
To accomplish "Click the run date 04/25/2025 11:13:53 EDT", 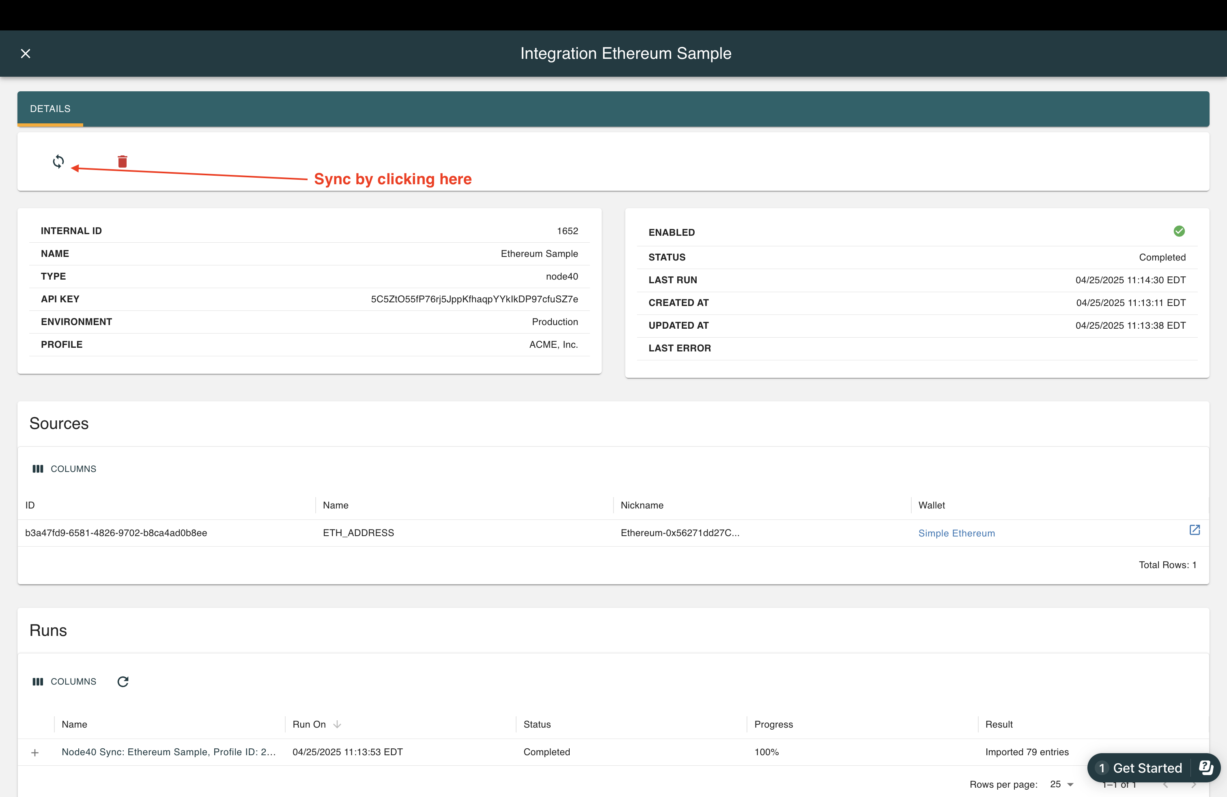I will click(347, 752).
